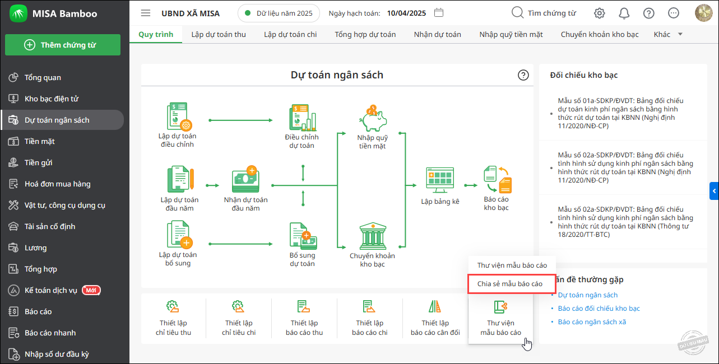
Task: Open the settings gear icon
Action: pyautogui.click(x=600, y=13)
